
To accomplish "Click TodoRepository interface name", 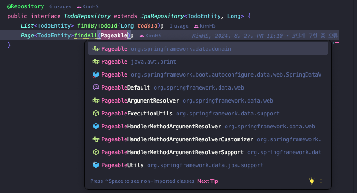I will point(87,16).
